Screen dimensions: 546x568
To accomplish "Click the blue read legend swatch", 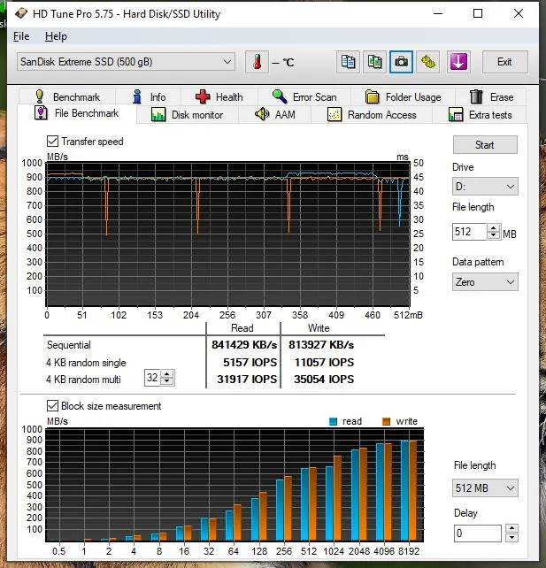I will 333,421.
